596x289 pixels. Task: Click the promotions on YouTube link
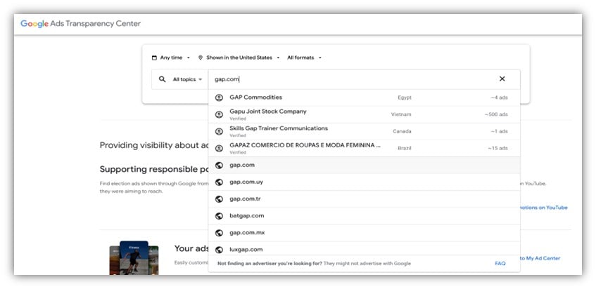544,208
